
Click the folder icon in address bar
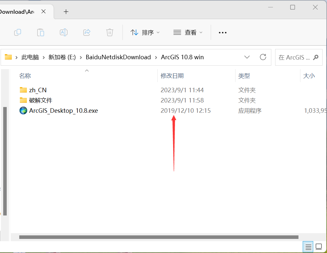(x=9, y=57)
